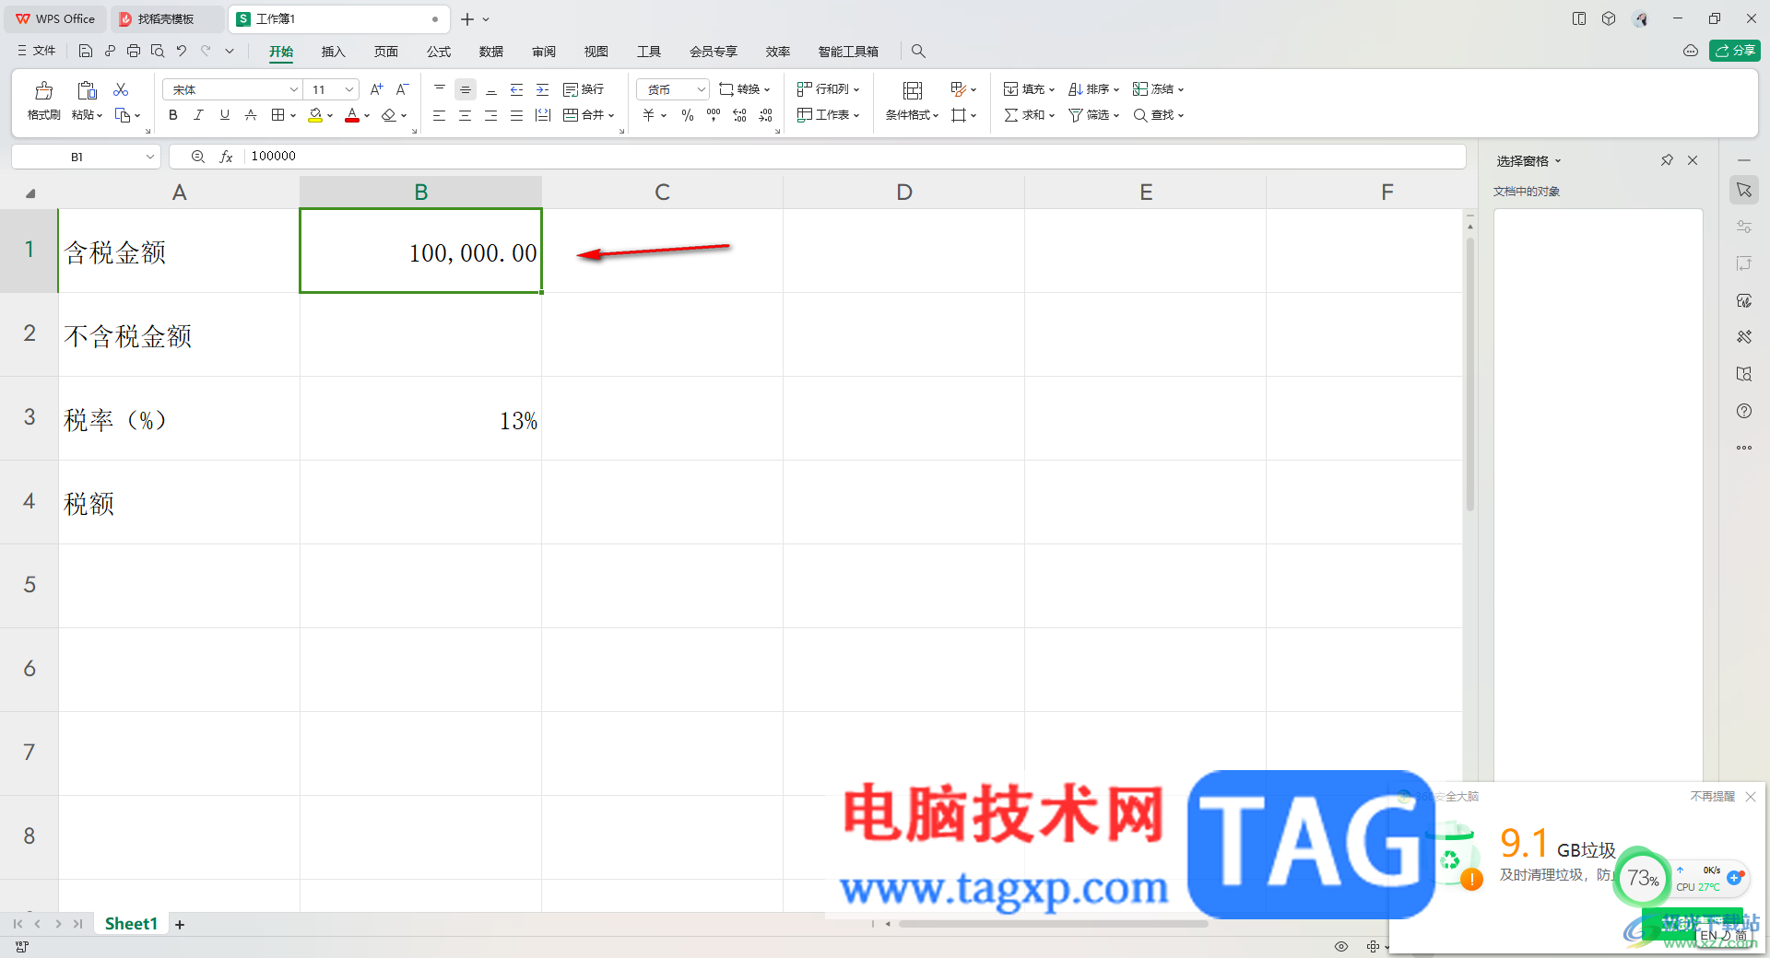Click the Sort (排序) button
1770x958 pixels.
(x=1093, y=89)
